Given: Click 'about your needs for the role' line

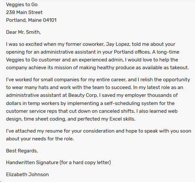Looking at the screenshot, I should point(40,139).
